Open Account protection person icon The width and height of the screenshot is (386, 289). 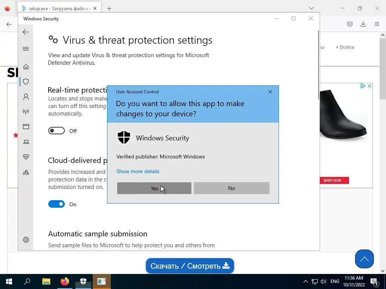click(26, 97)
